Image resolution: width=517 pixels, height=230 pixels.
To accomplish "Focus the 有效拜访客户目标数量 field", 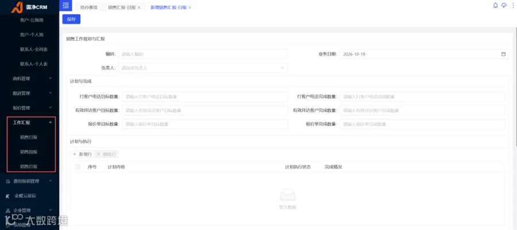I will tap(205, 111).
